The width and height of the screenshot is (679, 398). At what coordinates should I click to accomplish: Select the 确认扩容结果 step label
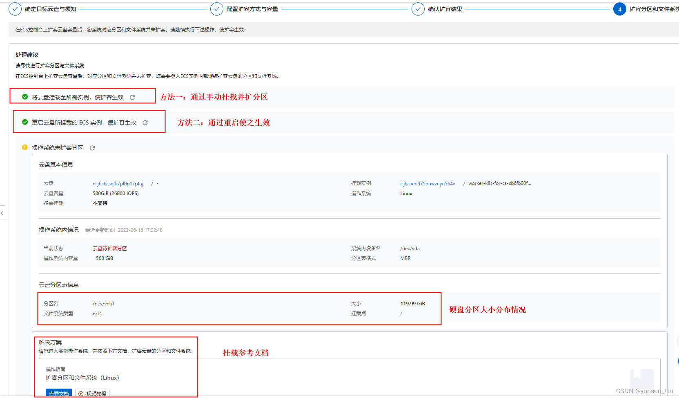tap(445, 9)
